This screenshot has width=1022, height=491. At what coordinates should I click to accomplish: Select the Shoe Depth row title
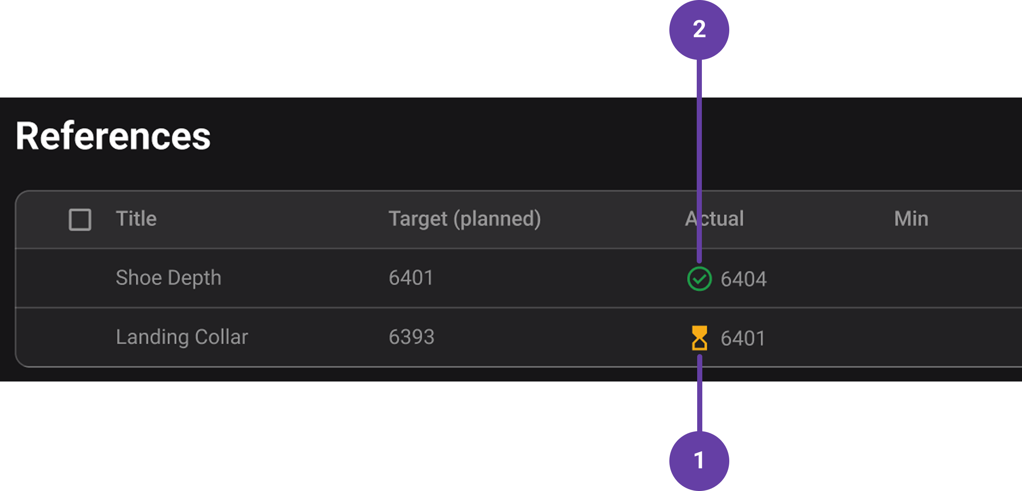click(x=169, y=278)
